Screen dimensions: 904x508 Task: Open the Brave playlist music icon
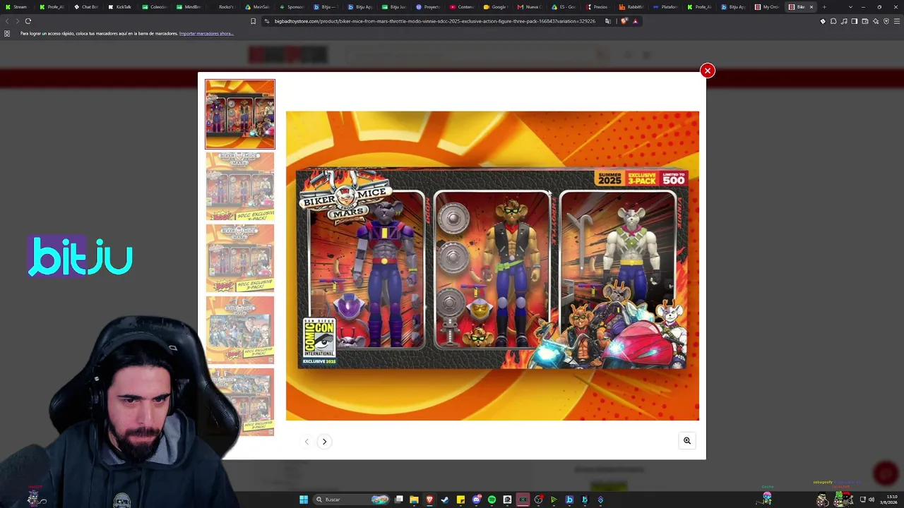pos(844,21)
